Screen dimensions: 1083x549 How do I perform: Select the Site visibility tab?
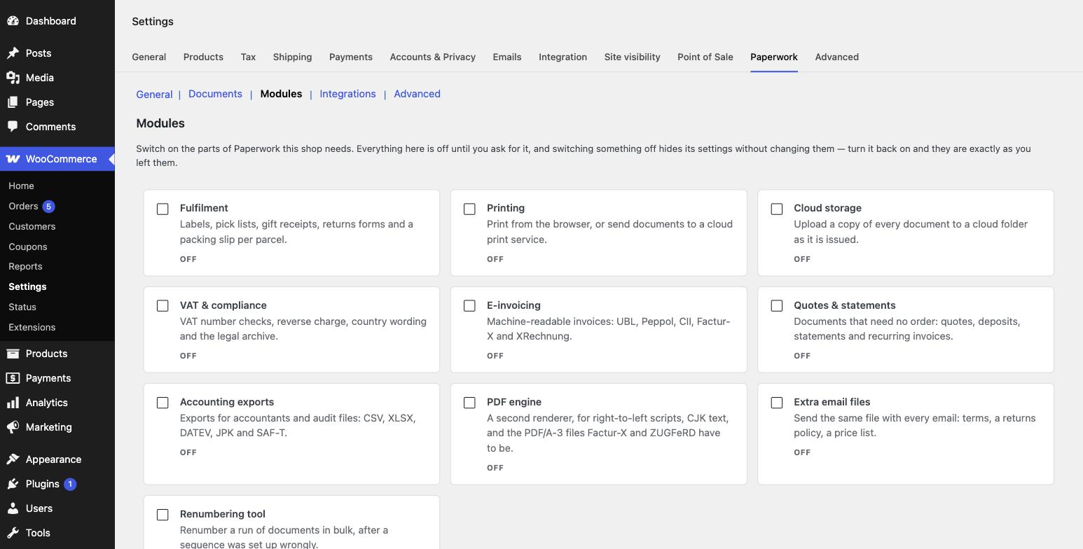point(633,57)
